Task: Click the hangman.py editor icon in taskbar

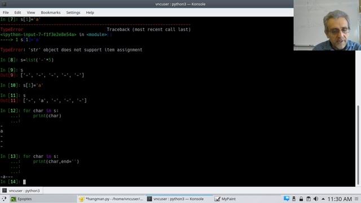Action: click(x=81, y=199)
